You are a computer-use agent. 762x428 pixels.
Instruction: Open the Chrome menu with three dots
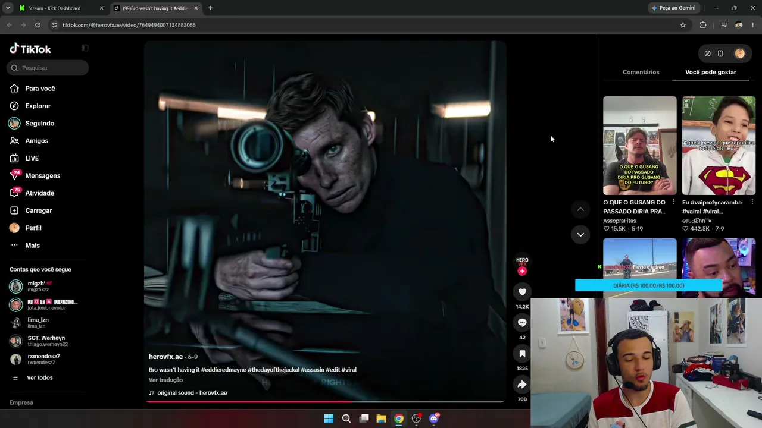(753, 25)
